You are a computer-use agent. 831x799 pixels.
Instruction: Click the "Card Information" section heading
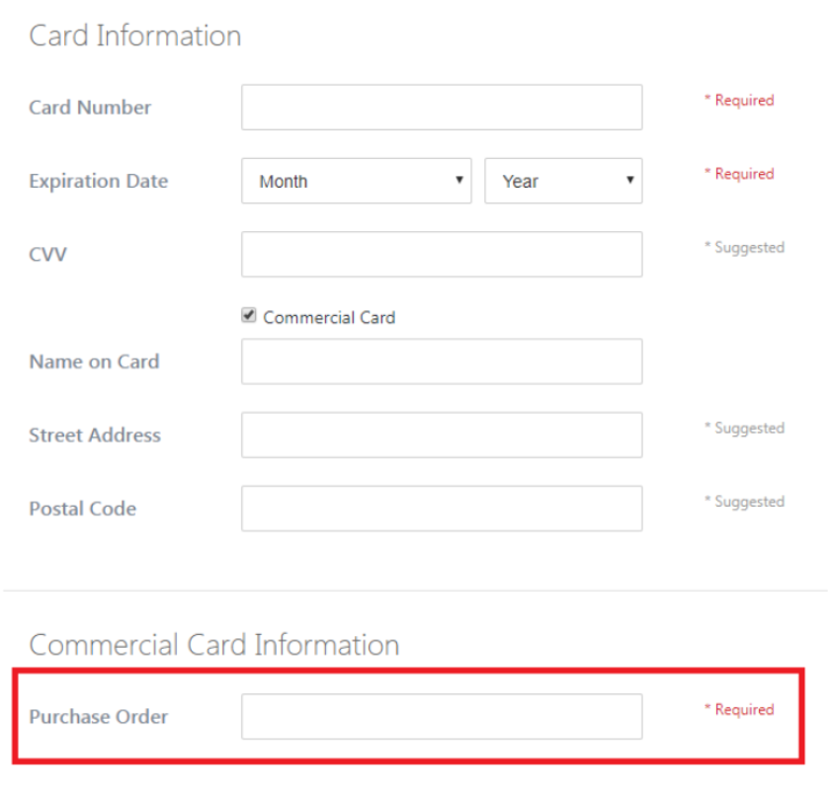134,36
